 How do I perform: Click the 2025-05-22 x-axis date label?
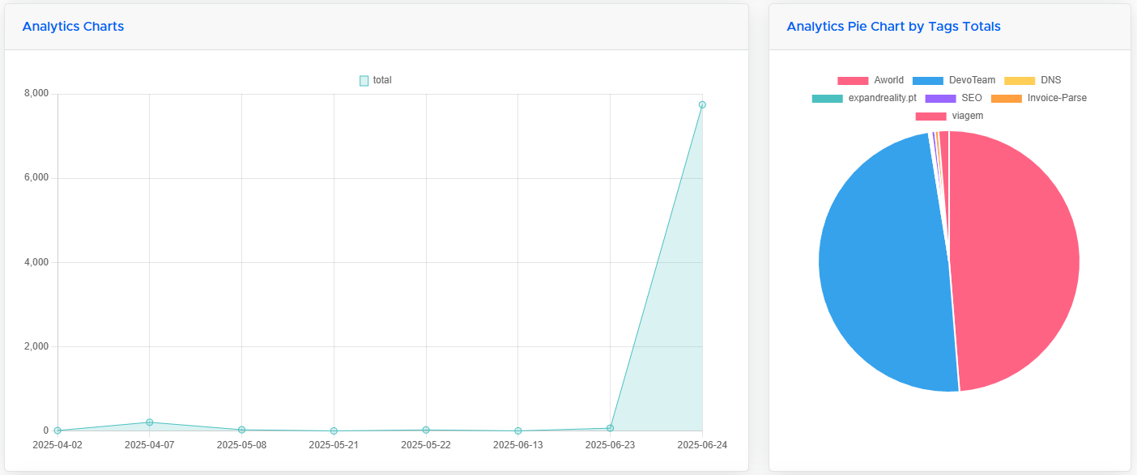point(426,445)
